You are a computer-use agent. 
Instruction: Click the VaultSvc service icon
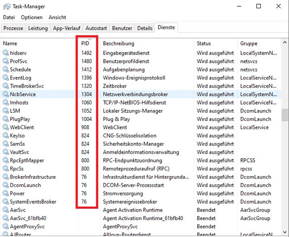6,152
